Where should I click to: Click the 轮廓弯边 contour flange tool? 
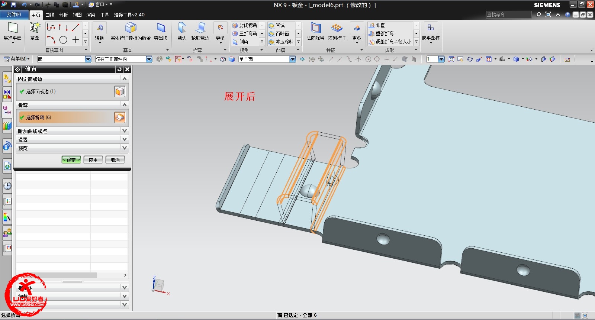point(200,32)
